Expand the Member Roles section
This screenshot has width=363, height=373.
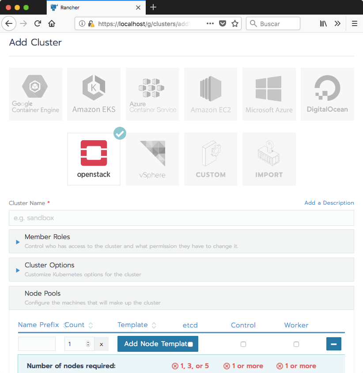tap(18, 242)
